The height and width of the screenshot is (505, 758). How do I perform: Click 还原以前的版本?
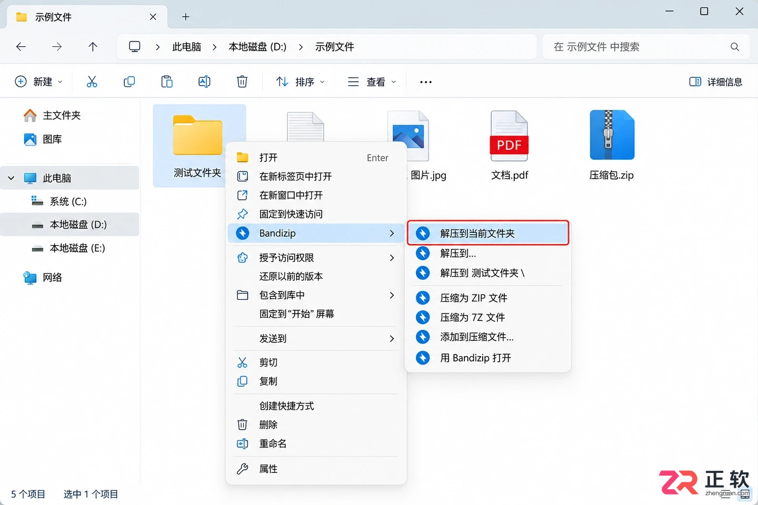pos(316,276)
